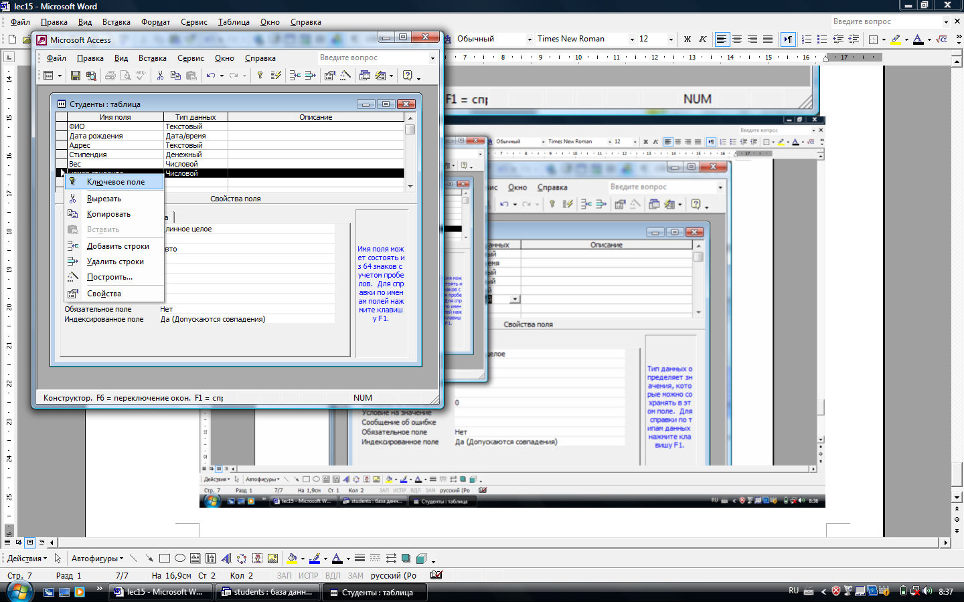
Task: Open the Indexes icon in Access toolbar
Action: pyautogui.click(x=276, y=76)
